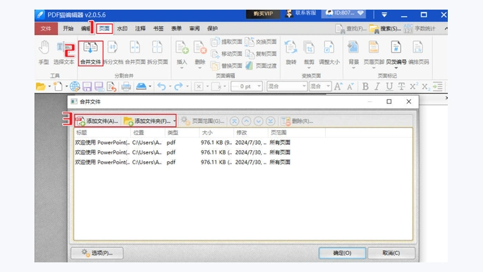Click the Number Pages icon (编排页码)
The width and height of the screenshot is (483, 272).
click(x=418, y=52)
